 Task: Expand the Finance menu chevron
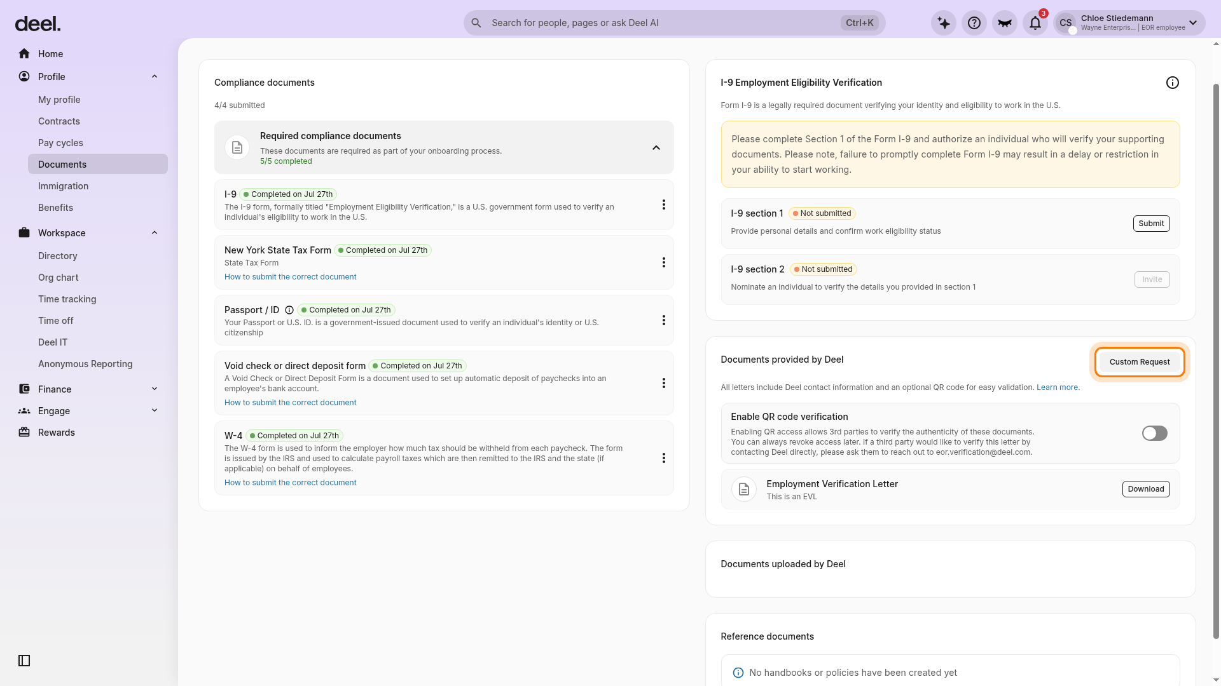click(x=155, y=389)
